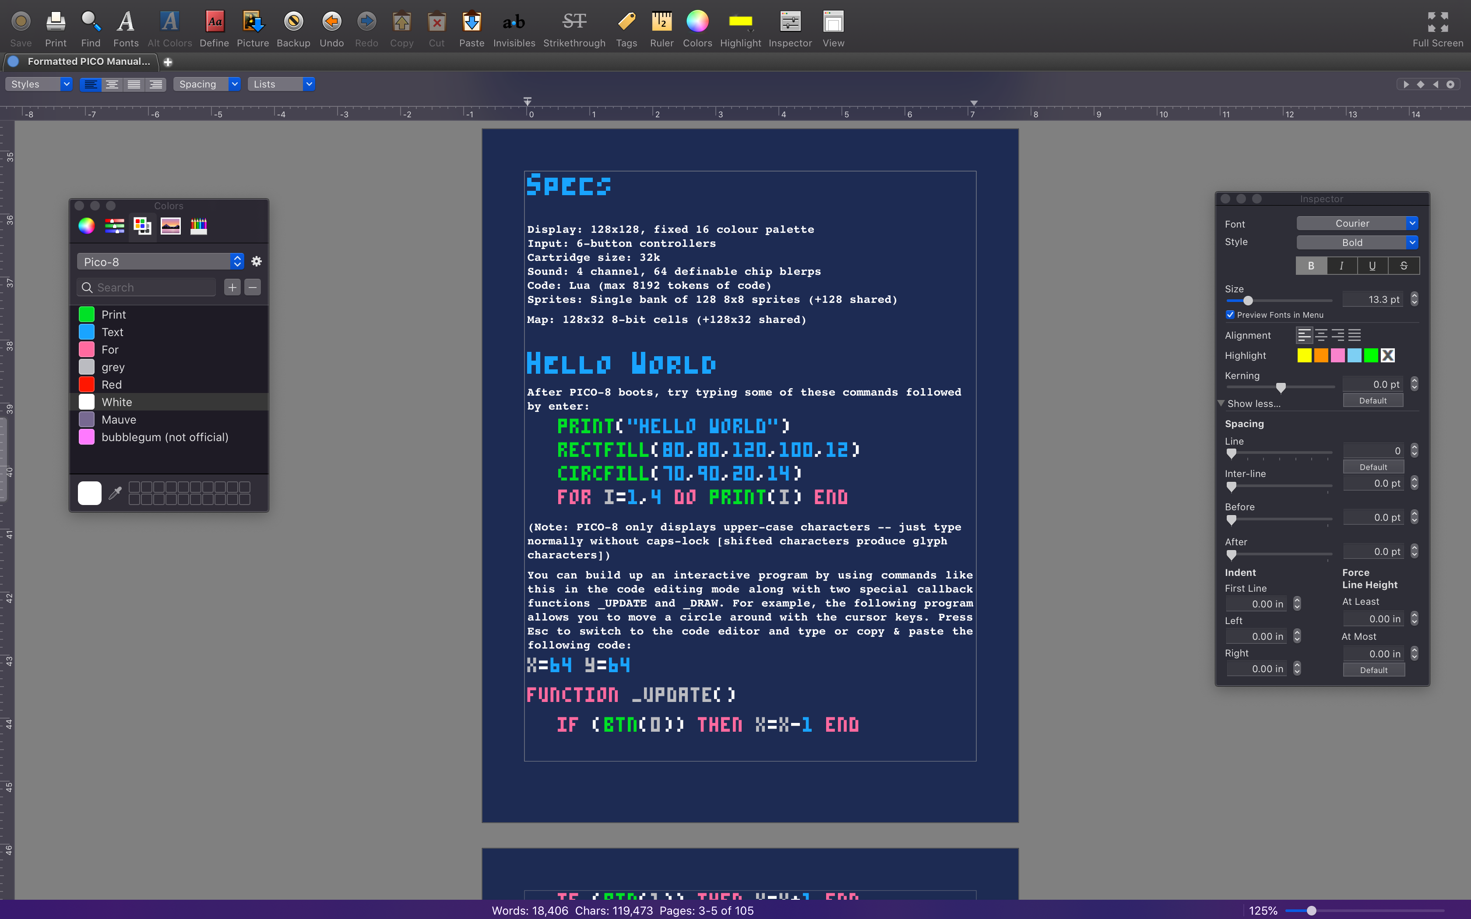Click the zoom slider in status bar
1471x919 pixels.
1364,911
